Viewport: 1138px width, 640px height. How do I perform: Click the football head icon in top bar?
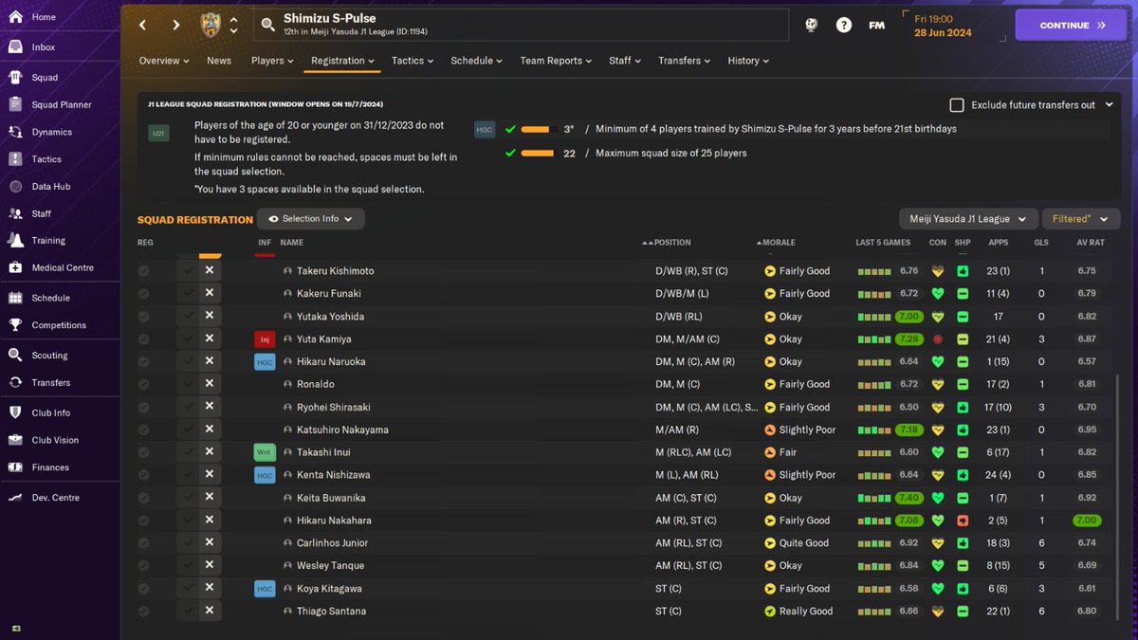point(812,26)
